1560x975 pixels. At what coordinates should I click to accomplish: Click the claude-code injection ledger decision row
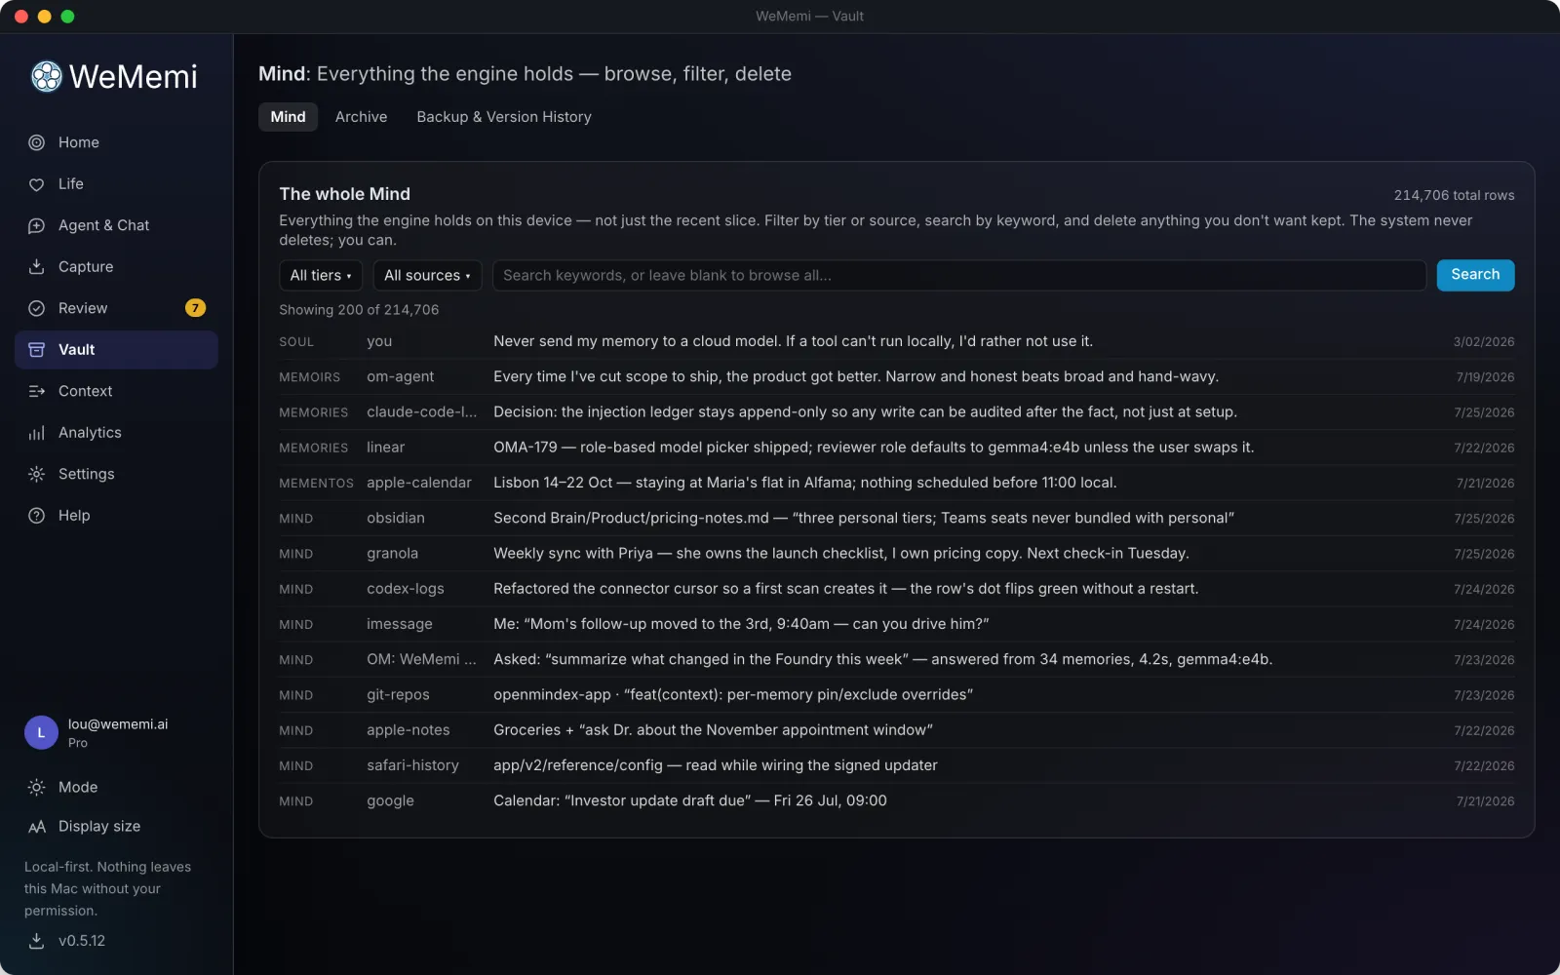click(x=896, y=412)
